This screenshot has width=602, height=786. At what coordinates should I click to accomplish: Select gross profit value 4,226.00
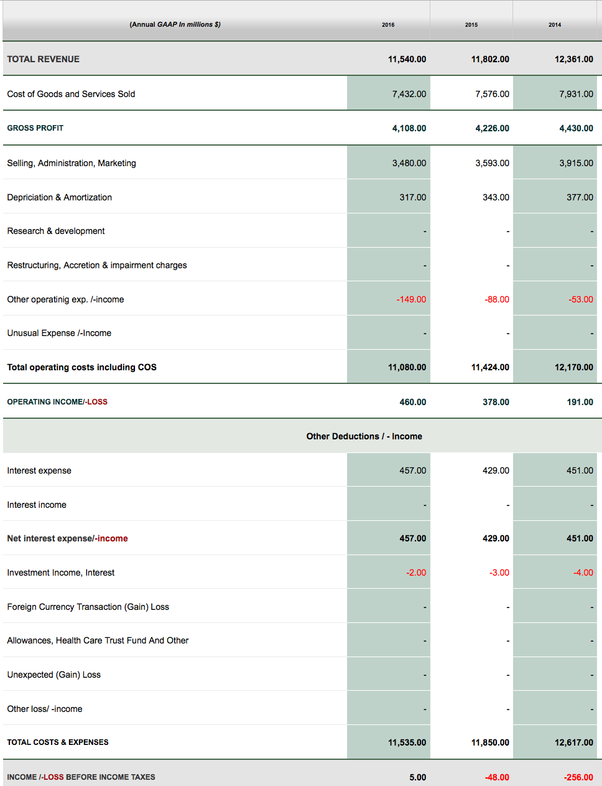(x=492, y=128)
